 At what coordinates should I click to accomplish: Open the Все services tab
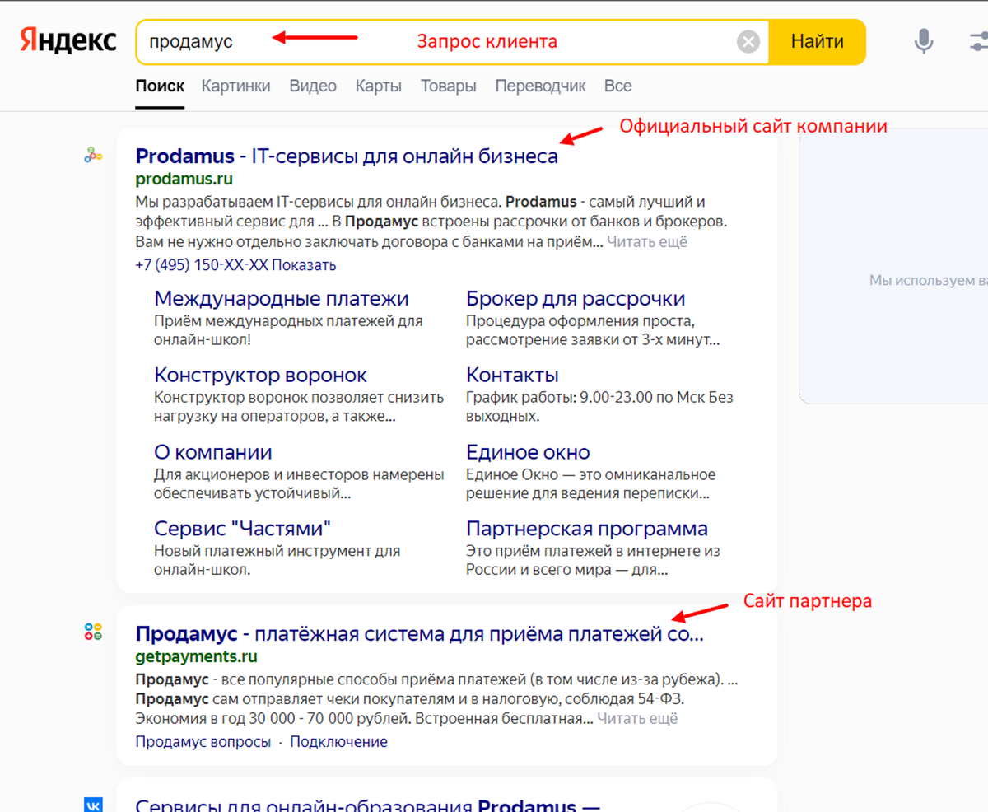(618, 86)
